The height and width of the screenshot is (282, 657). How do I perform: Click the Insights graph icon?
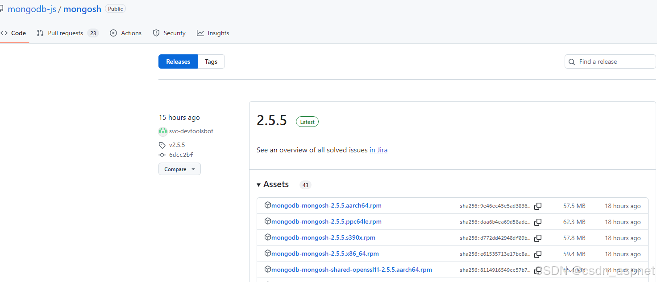coord(200,33)
